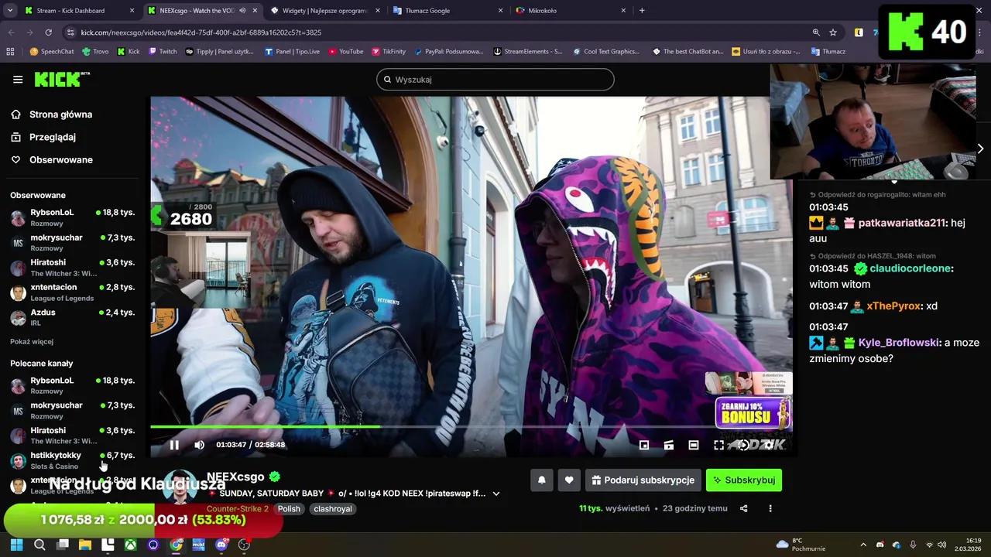Open YouTube bookmark
Viewport: 991px width, 557px height.
[345, 52]
